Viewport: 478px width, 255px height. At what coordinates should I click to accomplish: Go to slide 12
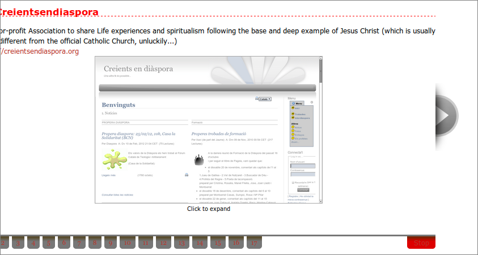163,243
